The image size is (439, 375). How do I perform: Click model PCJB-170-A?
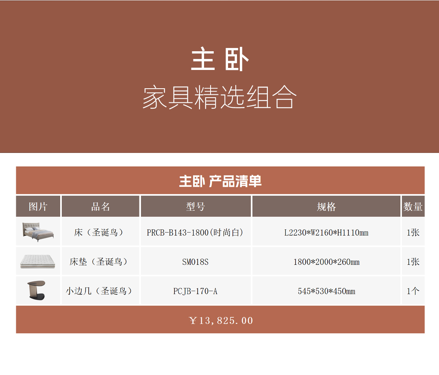196,291
